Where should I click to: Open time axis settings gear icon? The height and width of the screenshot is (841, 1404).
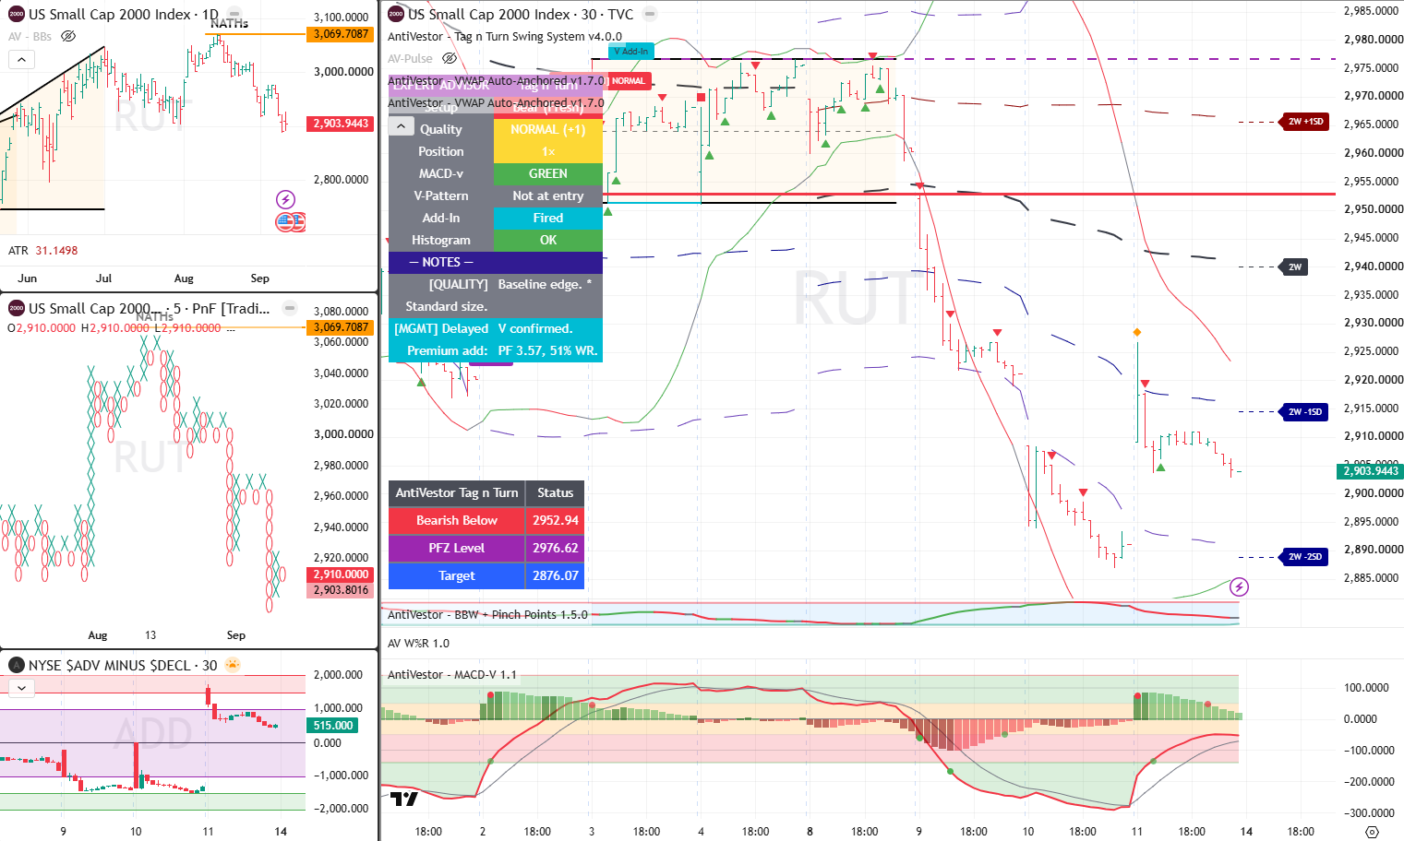coord(1372,832)
